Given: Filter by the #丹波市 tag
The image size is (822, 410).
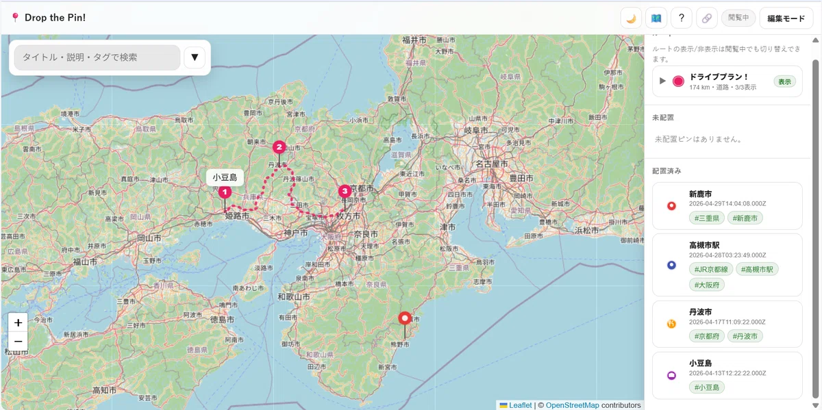Looking at the screenshot, I should 745,336.
